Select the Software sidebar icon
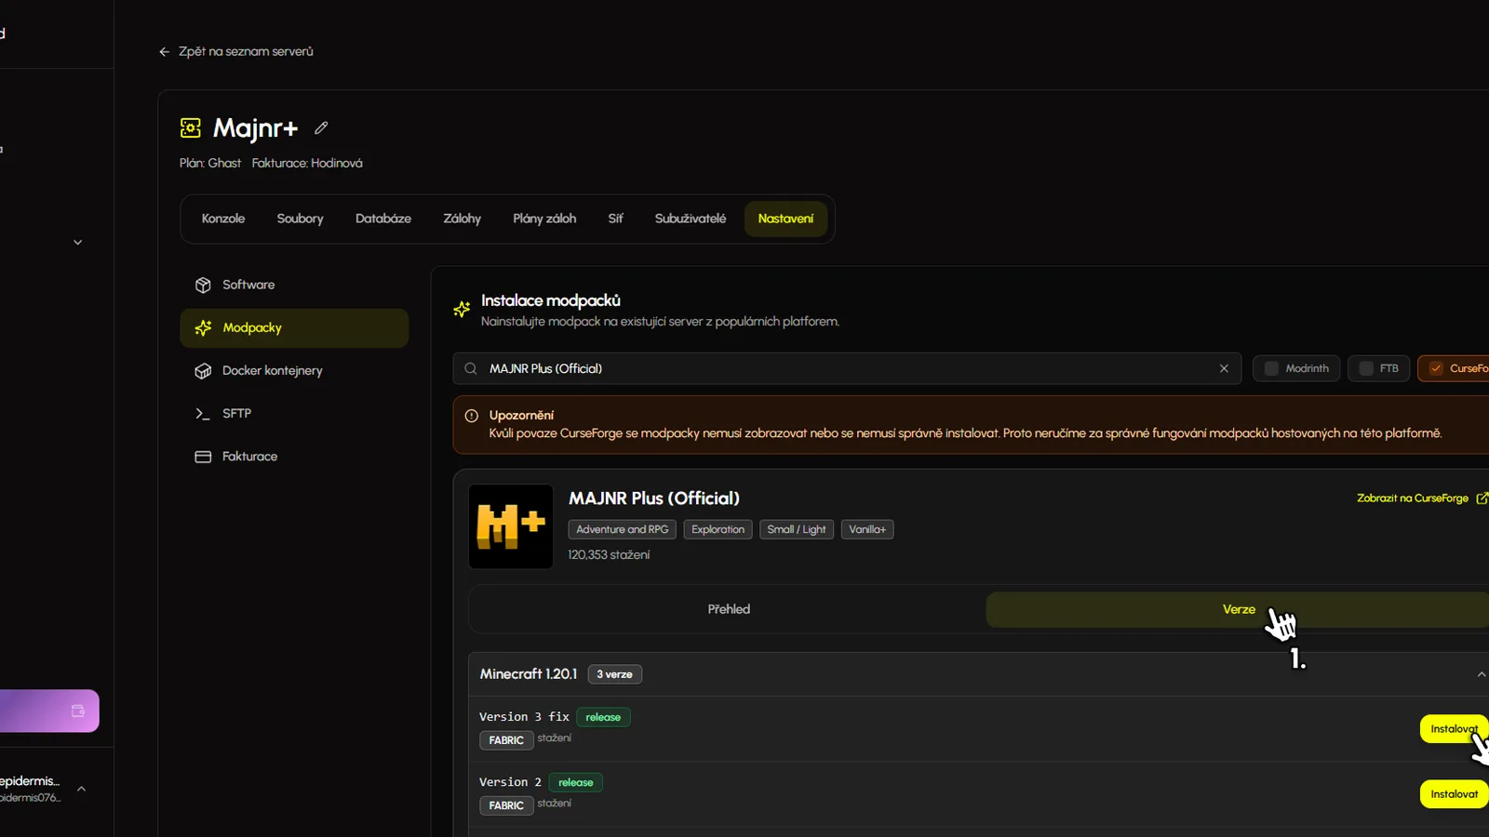The image size is (1489, 837). point(203,285)
